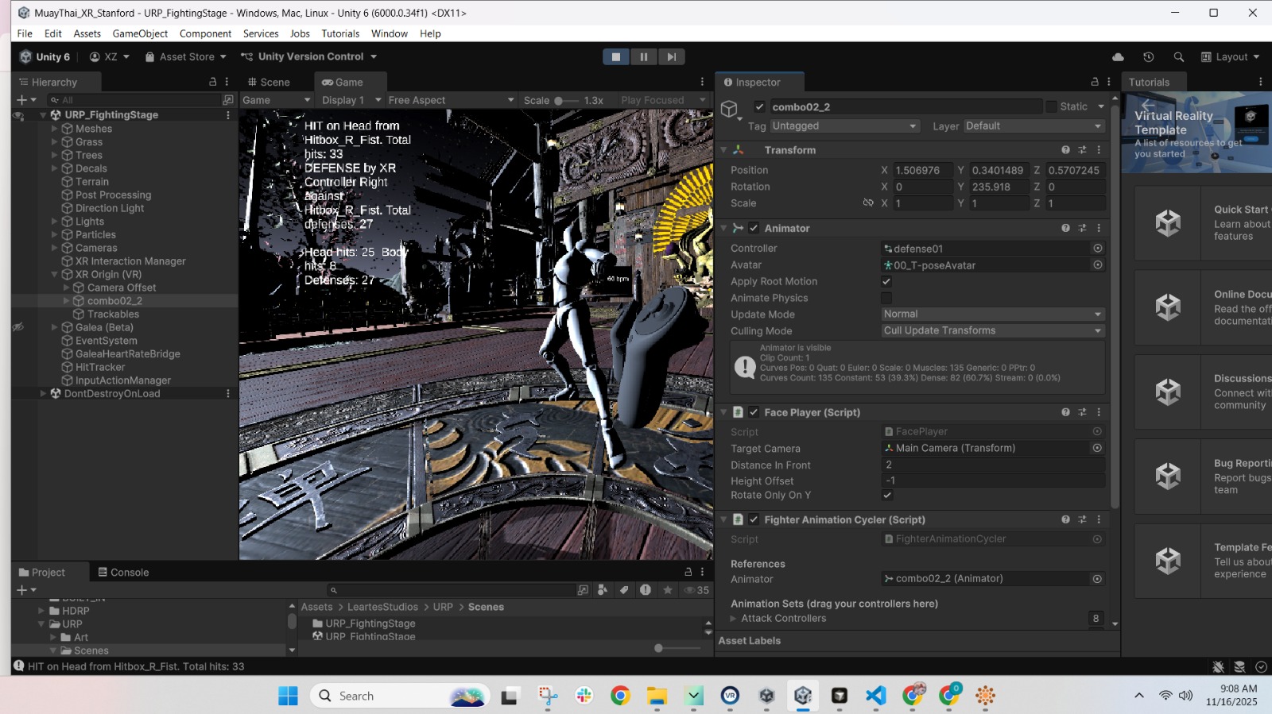Stop play mode with the Play button
Viewport: 1272px width, 714px height.
click(x=615, y=56)
